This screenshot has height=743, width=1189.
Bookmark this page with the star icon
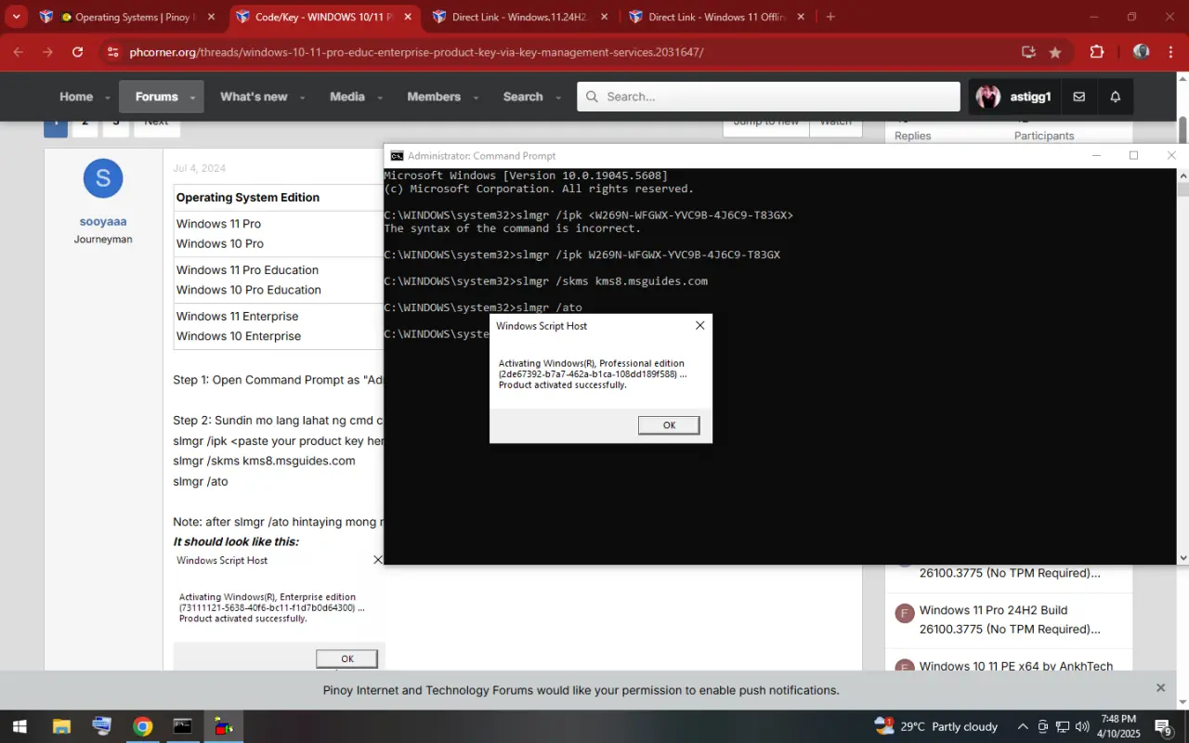[1055, 52]
